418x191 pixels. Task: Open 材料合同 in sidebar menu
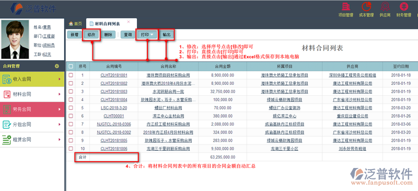click(32, 94)
